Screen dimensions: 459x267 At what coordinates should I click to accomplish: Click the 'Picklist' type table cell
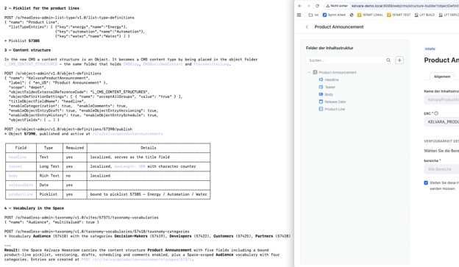49,194
